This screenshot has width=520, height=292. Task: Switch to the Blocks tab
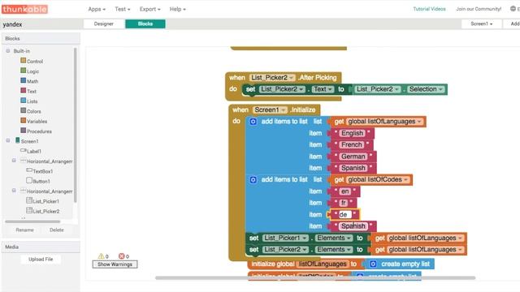[145, 24]
